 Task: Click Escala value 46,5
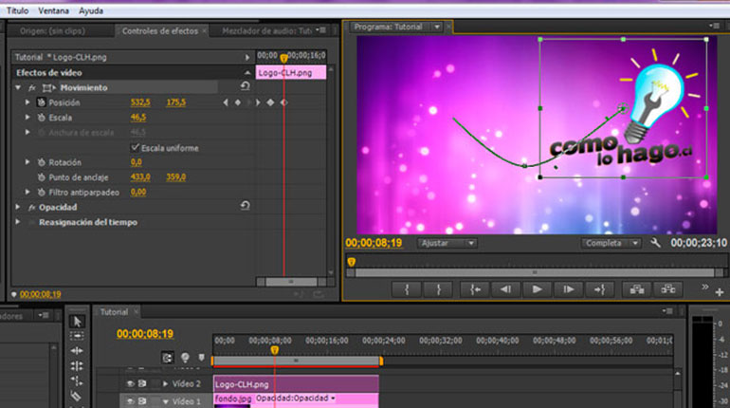(x=138, y=117)
